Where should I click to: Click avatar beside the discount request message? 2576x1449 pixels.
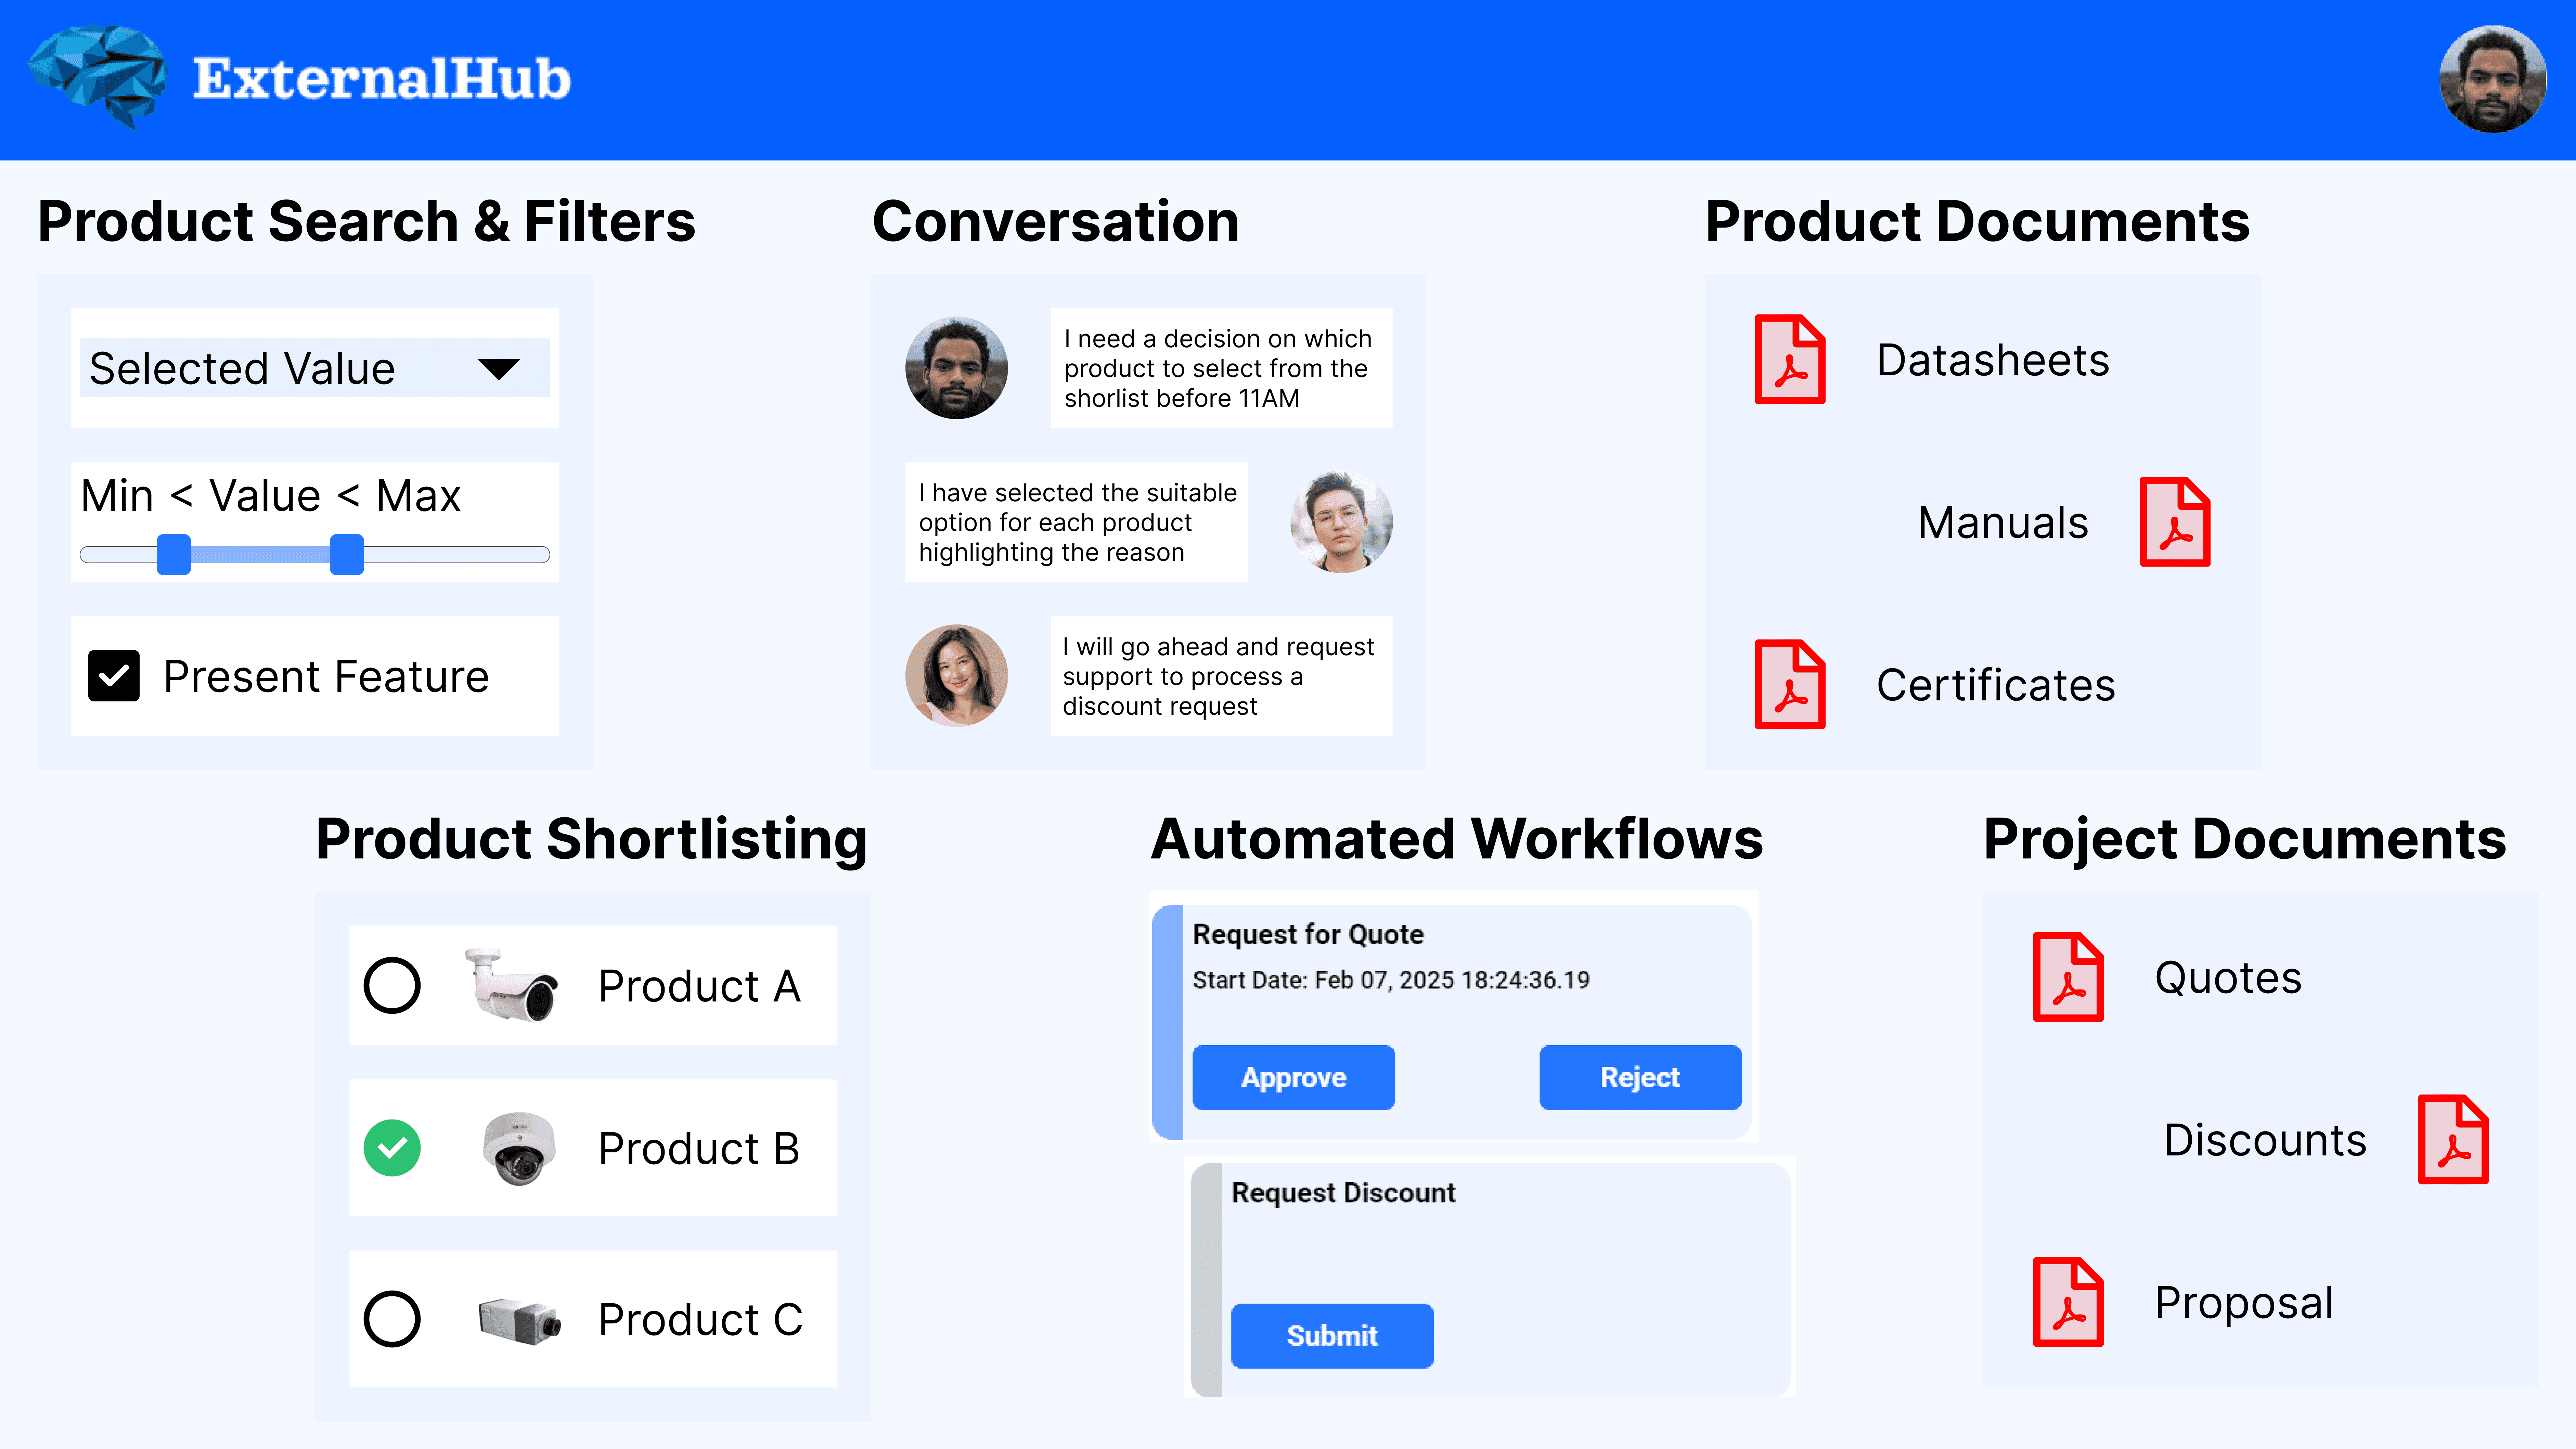coord(956,676)
